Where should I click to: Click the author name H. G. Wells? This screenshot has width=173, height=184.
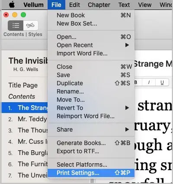26,69
